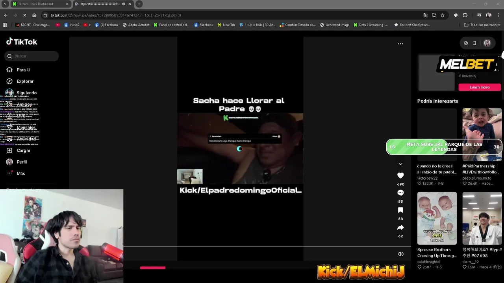The image size is (504, 283).
Task: Open the Todos los marcadores folder
Action: coord(482,25)
